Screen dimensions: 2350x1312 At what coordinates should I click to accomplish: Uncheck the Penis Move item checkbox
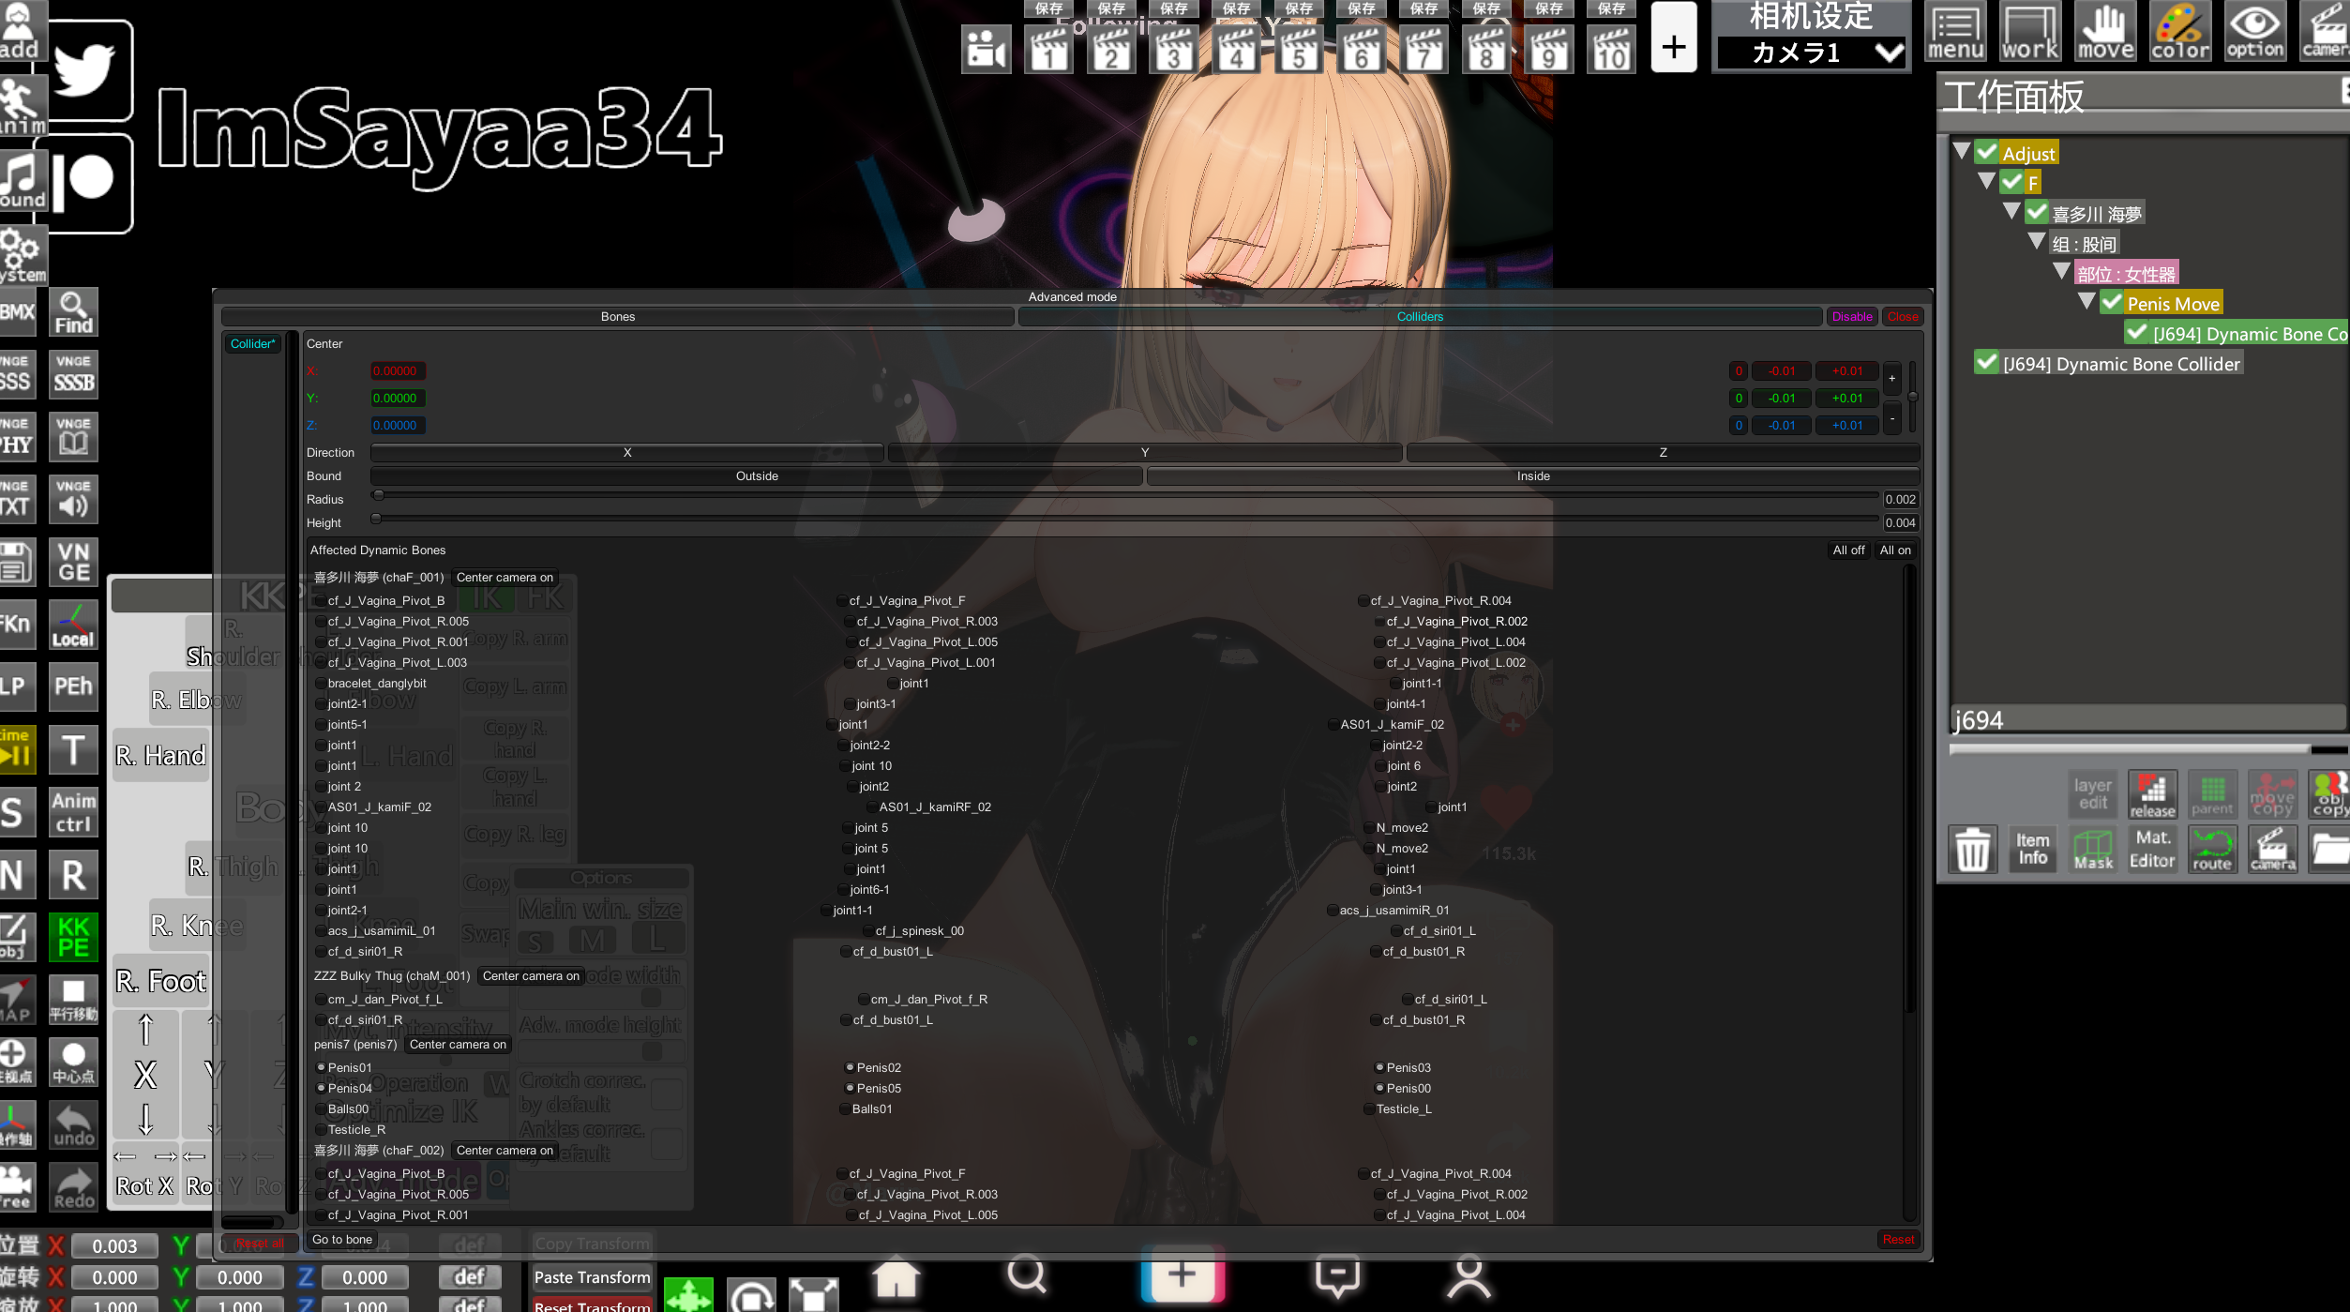(2111, 302)
